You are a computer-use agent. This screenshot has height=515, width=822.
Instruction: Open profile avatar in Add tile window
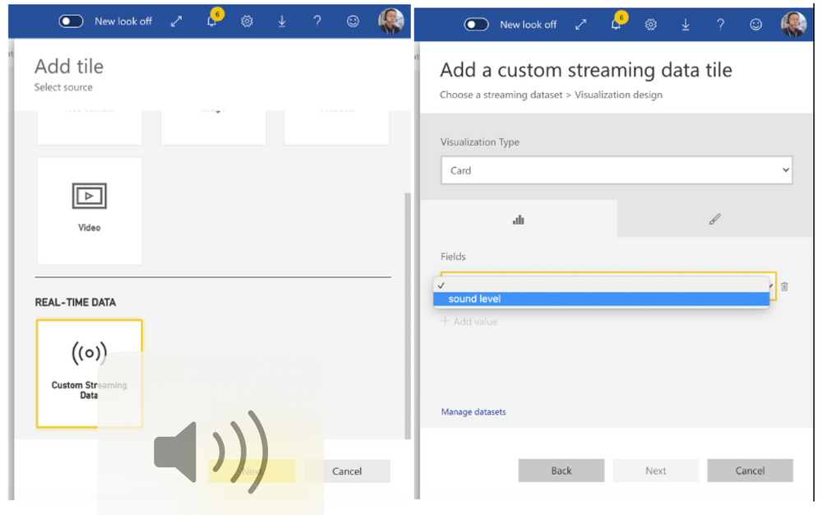pos(391,21)
